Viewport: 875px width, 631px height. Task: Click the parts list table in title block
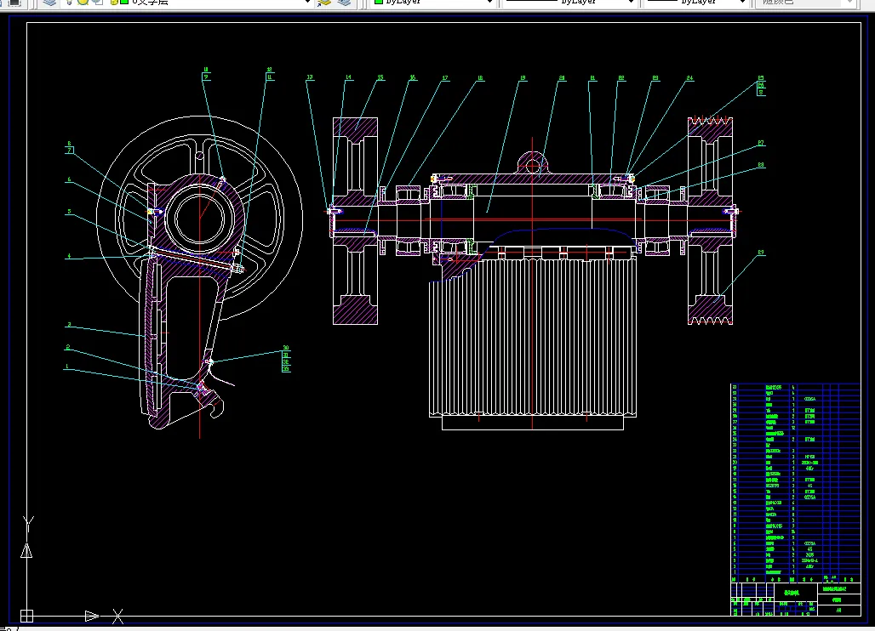[795, 480]
